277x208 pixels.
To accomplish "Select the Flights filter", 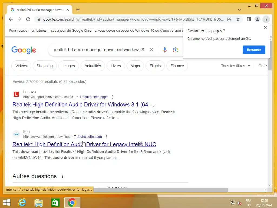I will [x=155, y=66].
